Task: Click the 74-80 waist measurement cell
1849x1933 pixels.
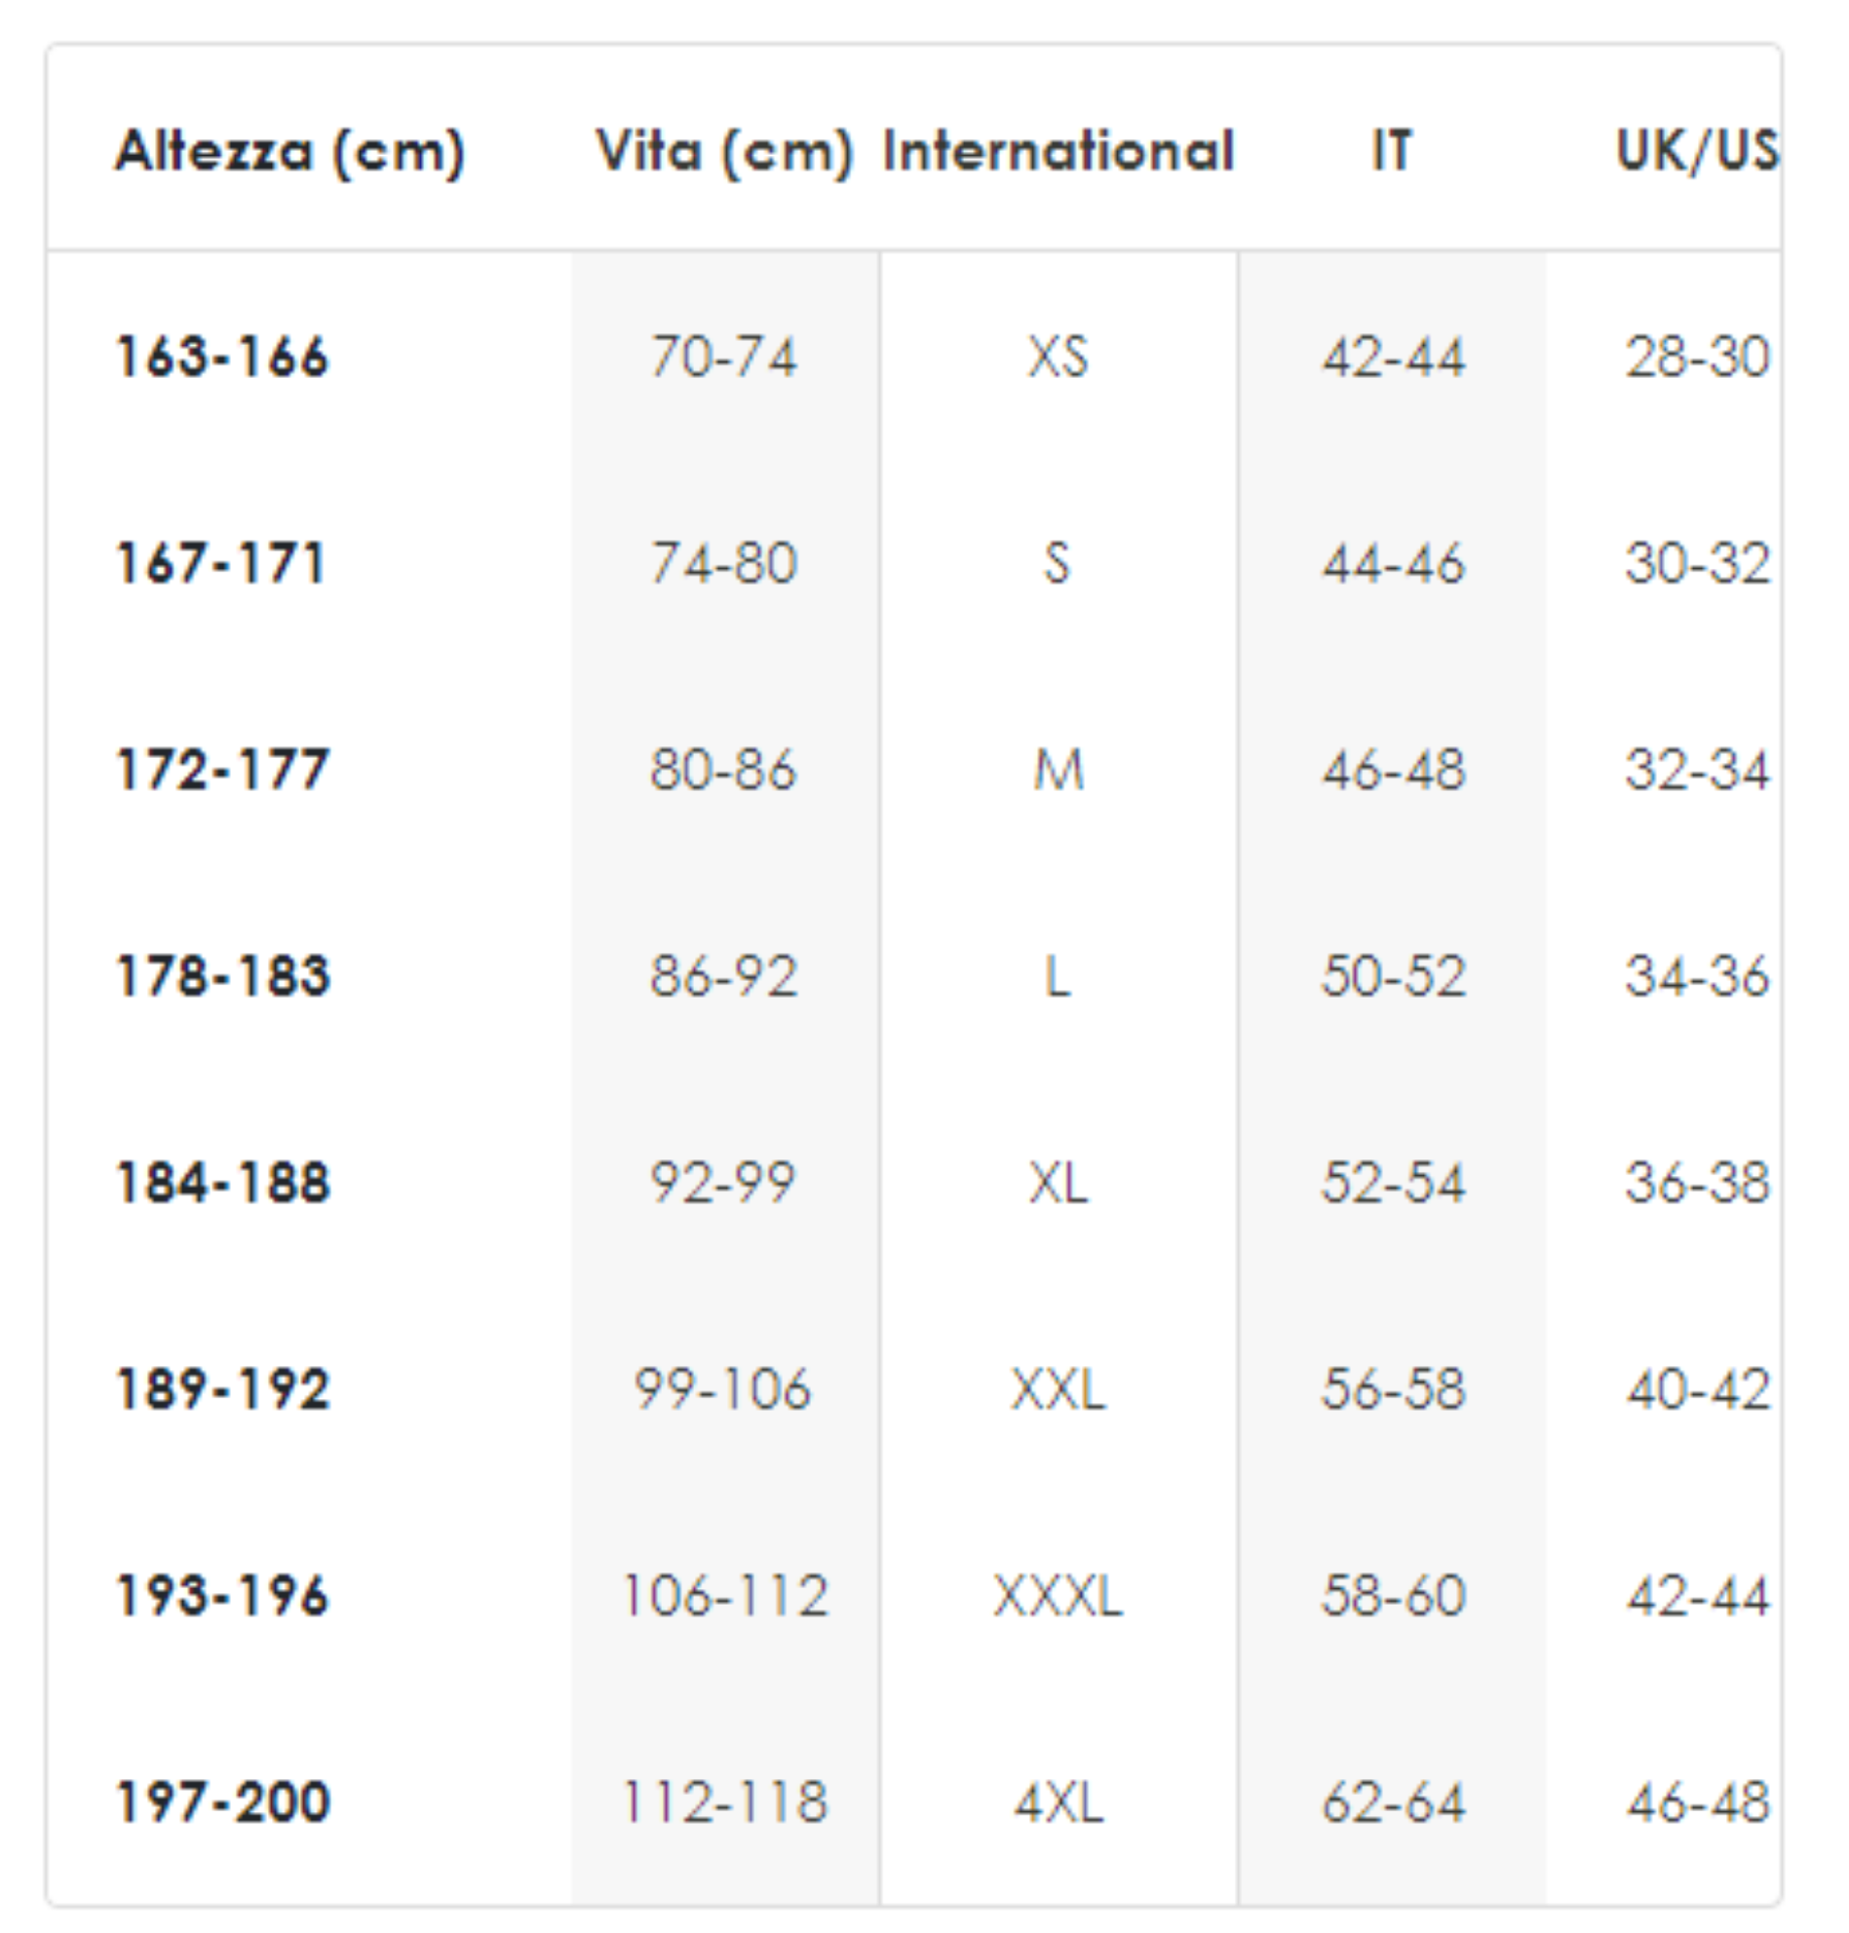Action: (724, 563)
